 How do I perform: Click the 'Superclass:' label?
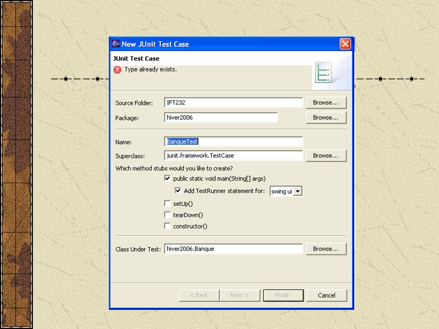130,156
